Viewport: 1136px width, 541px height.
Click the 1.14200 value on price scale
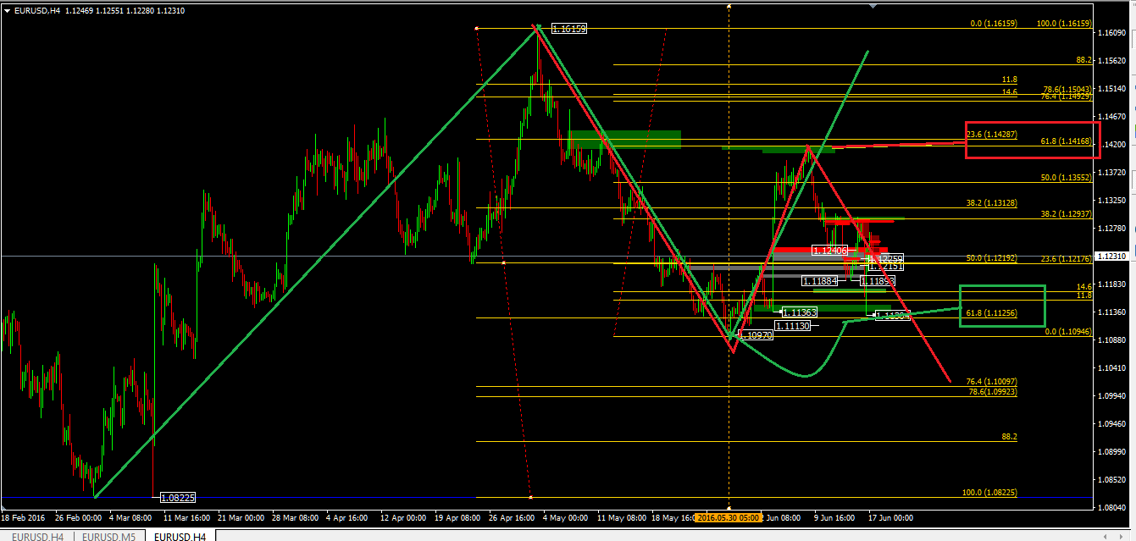pos(1111,145)
